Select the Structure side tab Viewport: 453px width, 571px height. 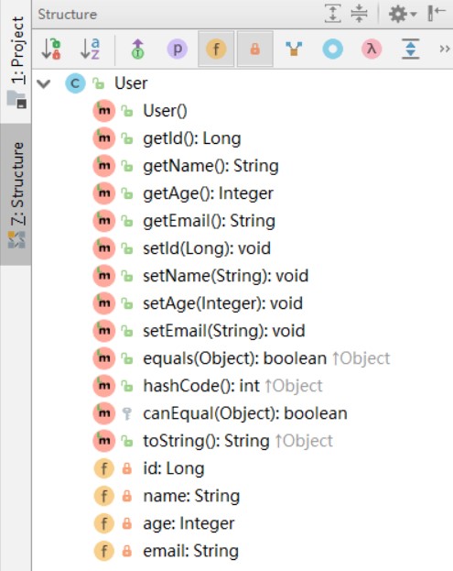point(16,194)
